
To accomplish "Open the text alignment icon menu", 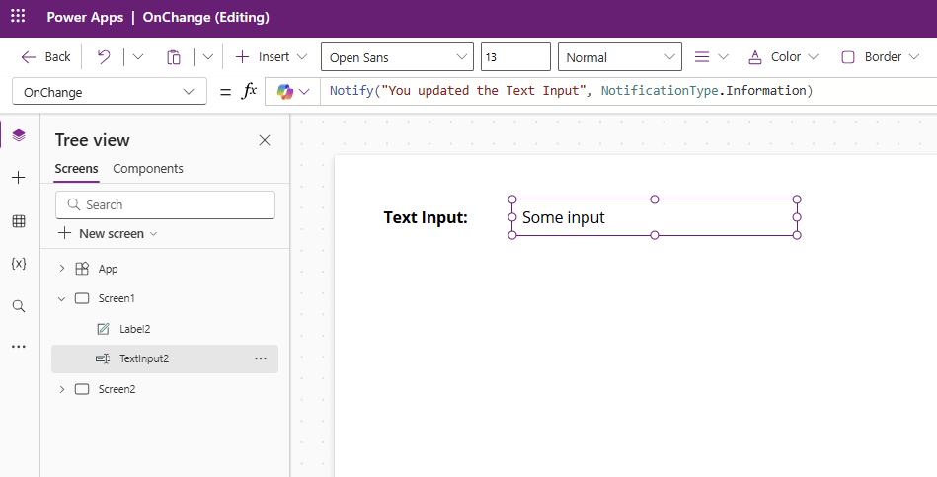I will tap(711, 57).
